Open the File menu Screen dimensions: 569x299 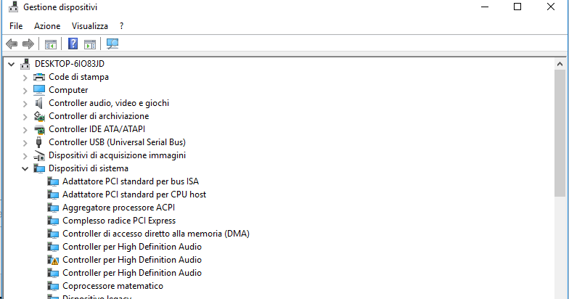point(16,25)
